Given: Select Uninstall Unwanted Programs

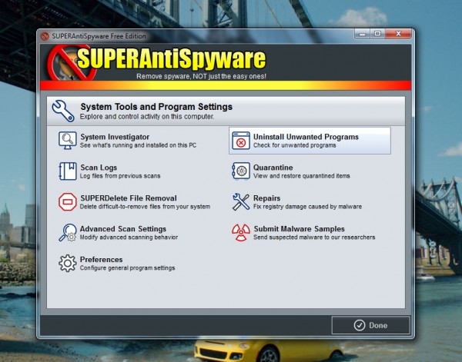Looking at the screenshot, I should (310, 141).
